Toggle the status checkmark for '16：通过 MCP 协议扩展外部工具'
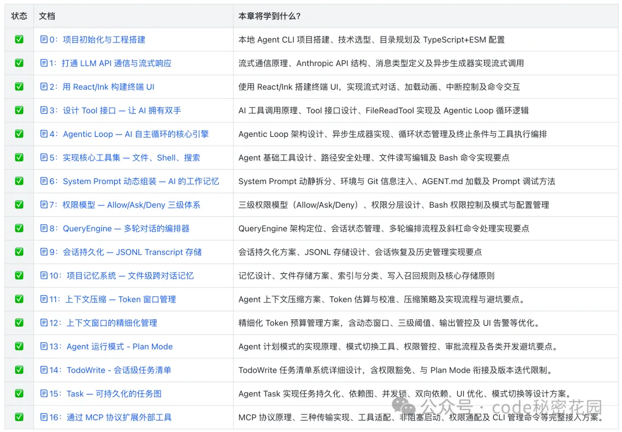Image resolution: width=622 pixels, height=432 pixels. (x=19, y=417)
